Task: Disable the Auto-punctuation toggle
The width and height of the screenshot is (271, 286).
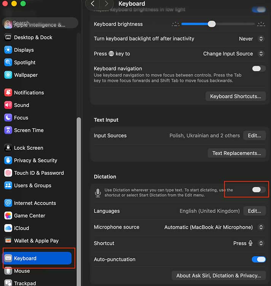Action: (259, 259)
